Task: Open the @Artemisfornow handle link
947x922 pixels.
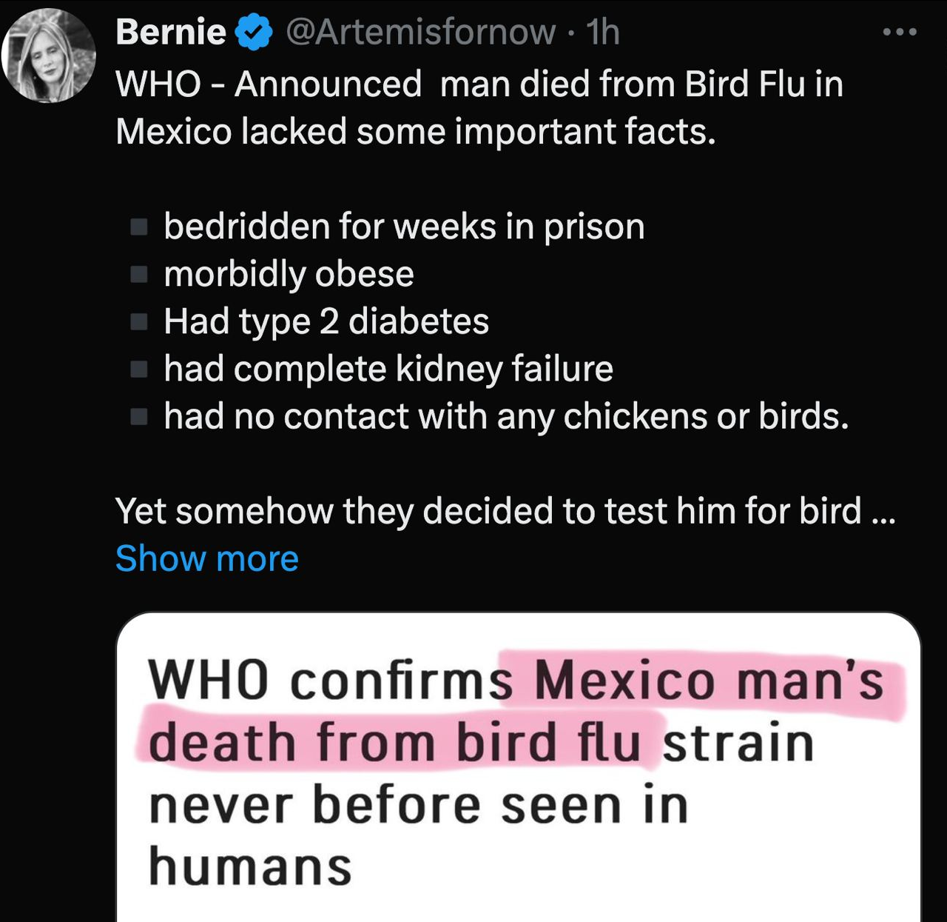Action: [x=419, y=32]
